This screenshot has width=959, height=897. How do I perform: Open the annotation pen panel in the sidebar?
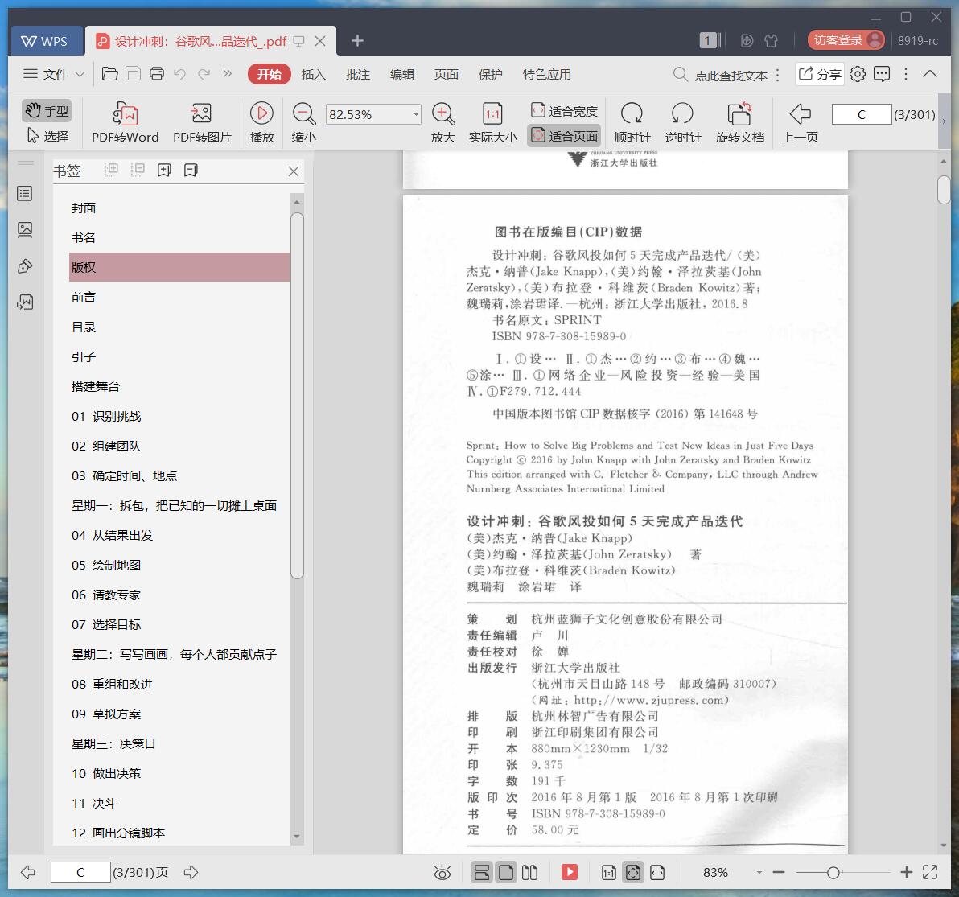(25, 266)
